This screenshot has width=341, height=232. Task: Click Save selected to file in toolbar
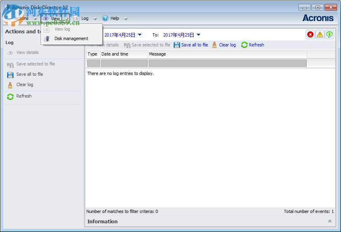(151, 45)
